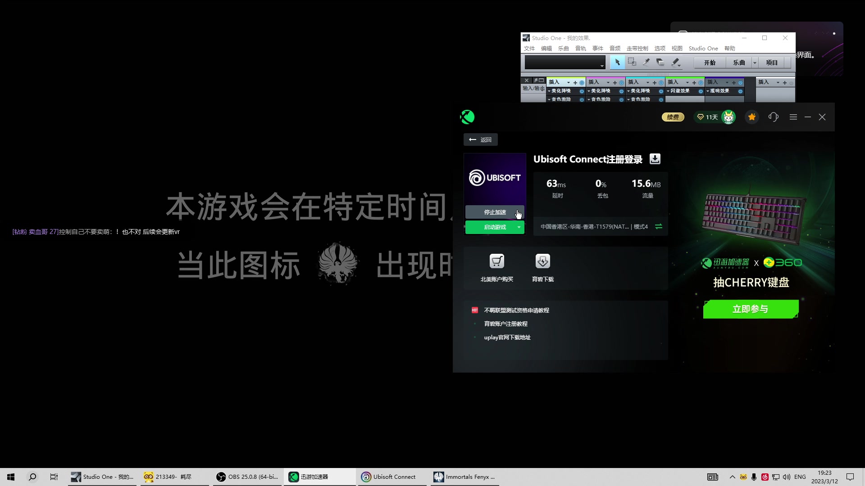The width and height of the screenshot is (865, 486).
Task: Switch to Ubisoft Connect in taskbar
Action: 392,477
